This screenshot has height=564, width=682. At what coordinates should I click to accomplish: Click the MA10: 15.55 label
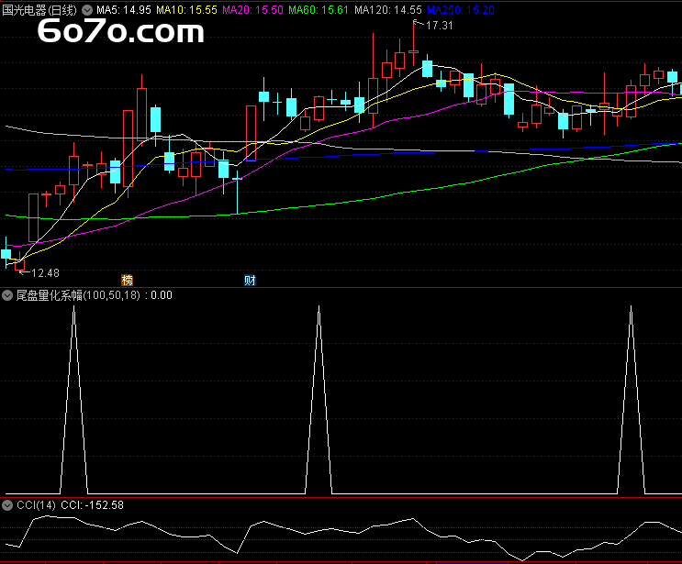pyautogui.click(x=186, y=10)
